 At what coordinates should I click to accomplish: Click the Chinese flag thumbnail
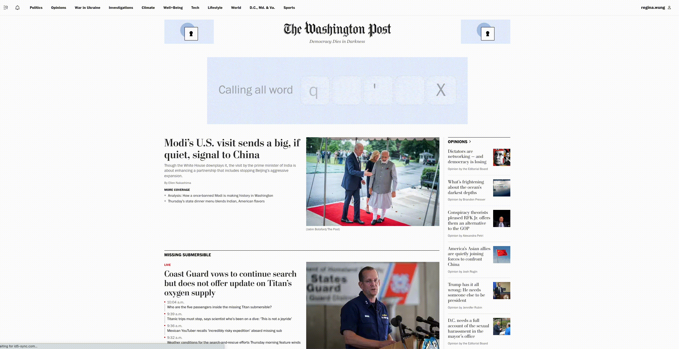click(501, 255)
